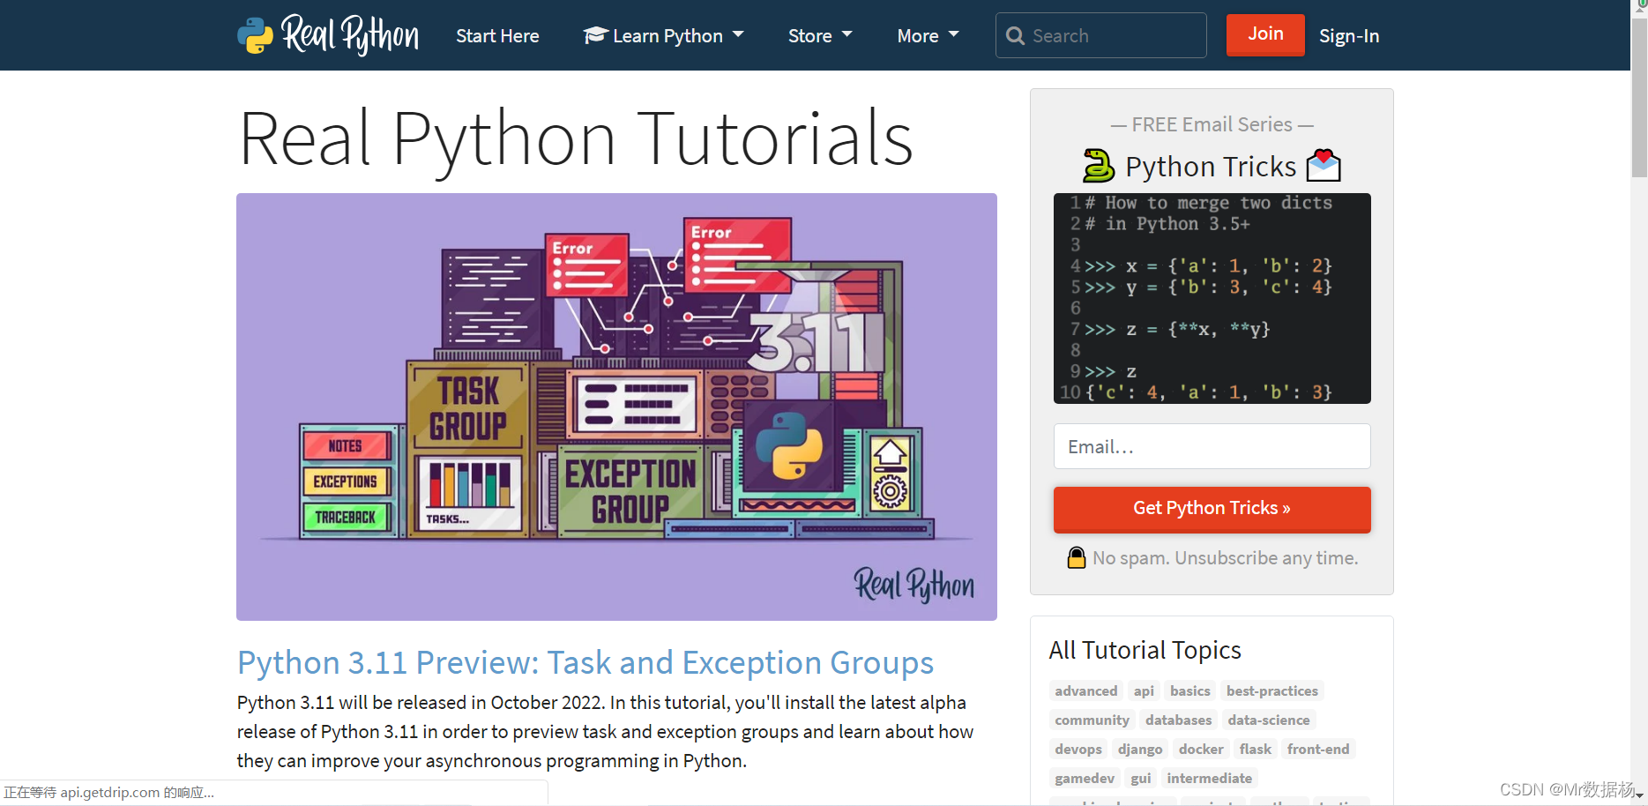The image size is (1648, 806).
Task: Click the envelope heart icon
Action: click(1324, 165)
